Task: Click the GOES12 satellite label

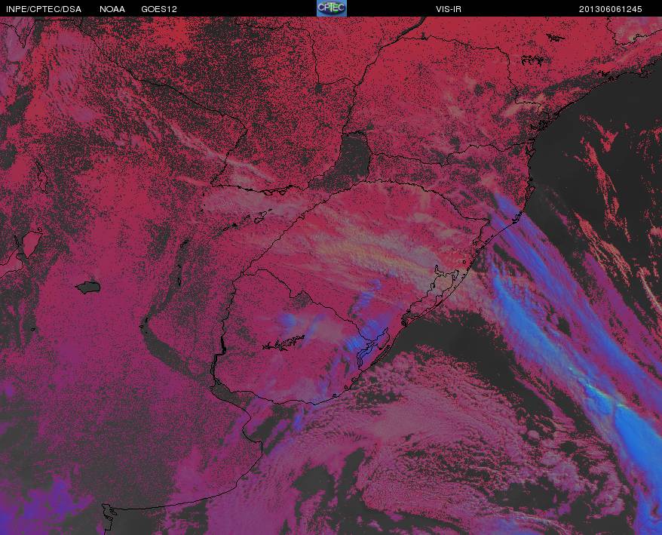Action: pyautogui.click(x=159, y=9)
